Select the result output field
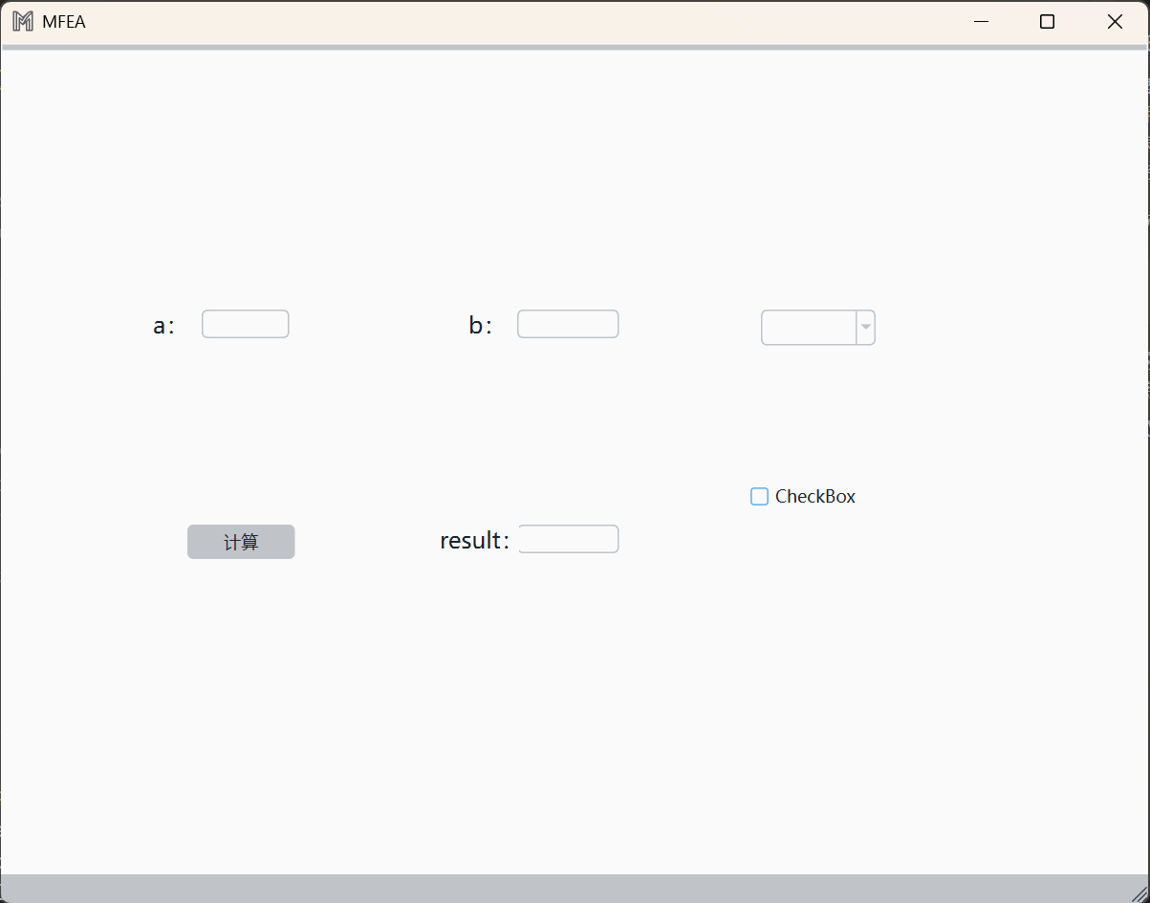 (568, 539)
